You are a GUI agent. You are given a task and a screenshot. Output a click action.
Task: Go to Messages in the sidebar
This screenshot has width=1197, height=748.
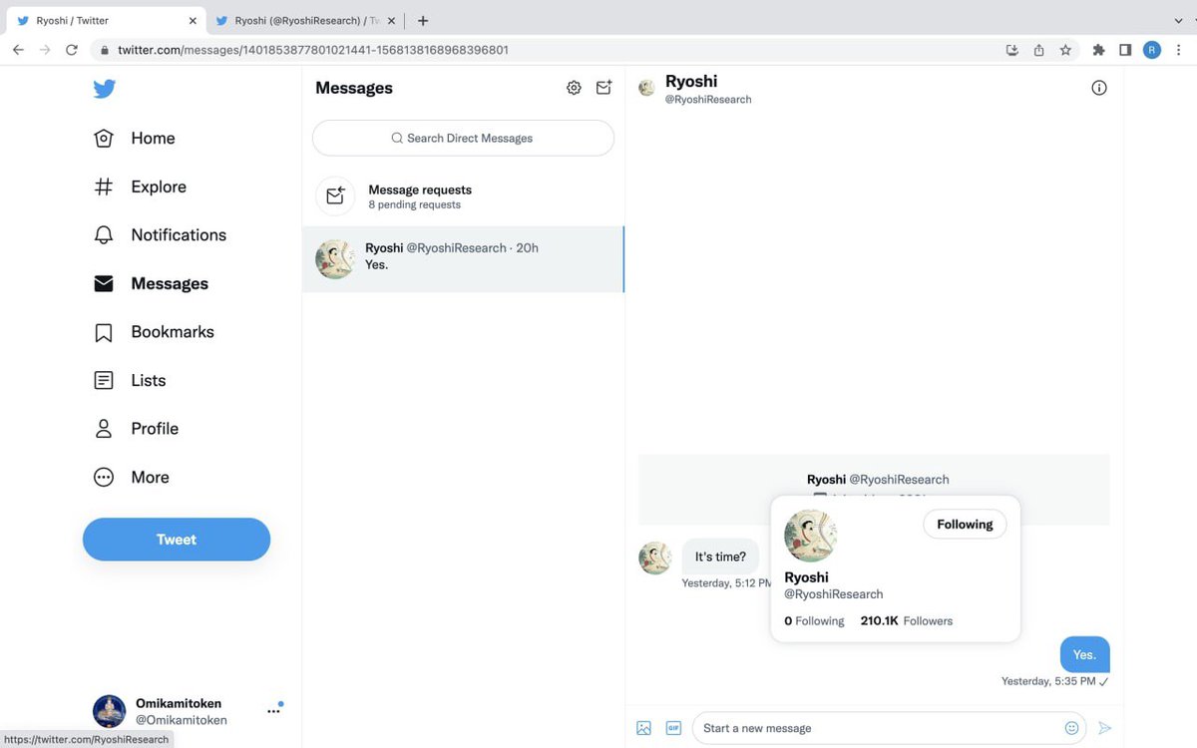pyautogui.click(x=151, y=283)
